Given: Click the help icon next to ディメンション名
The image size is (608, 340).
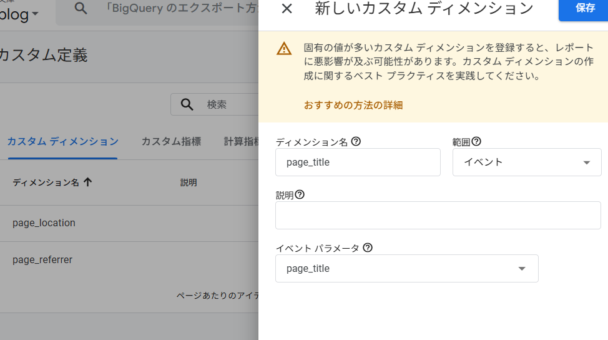Looking at the screenshot, I should point(356,142).
